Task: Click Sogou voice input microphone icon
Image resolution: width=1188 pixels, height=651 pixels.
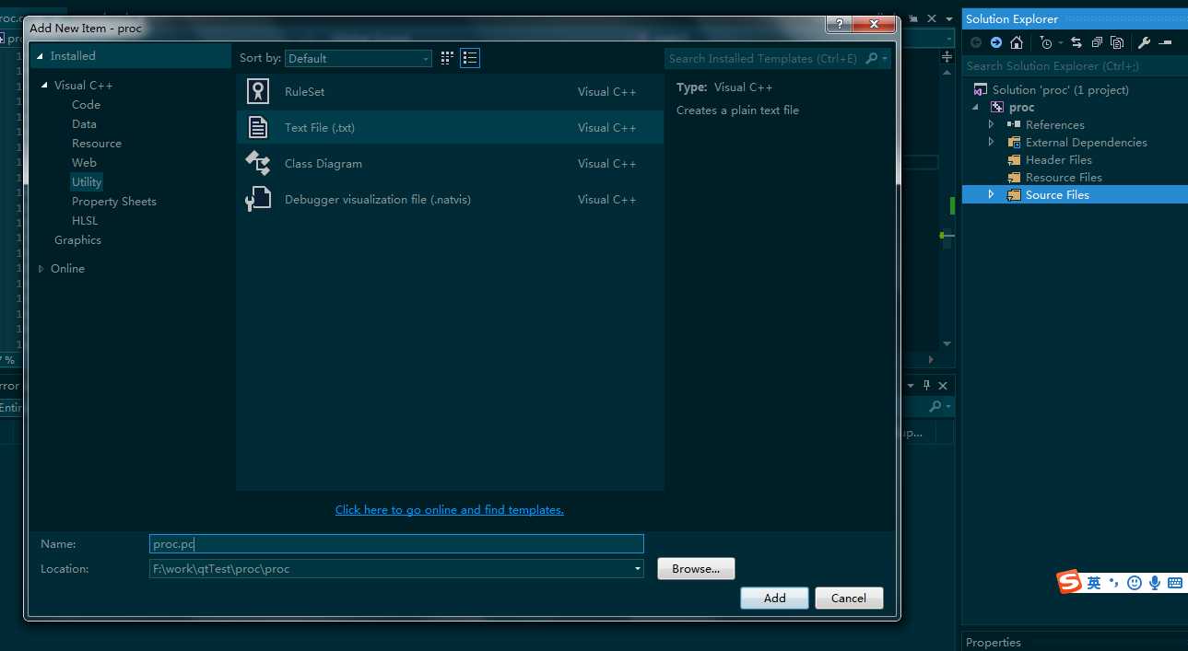Action: pyautogui.click(x=1155, y=583)
